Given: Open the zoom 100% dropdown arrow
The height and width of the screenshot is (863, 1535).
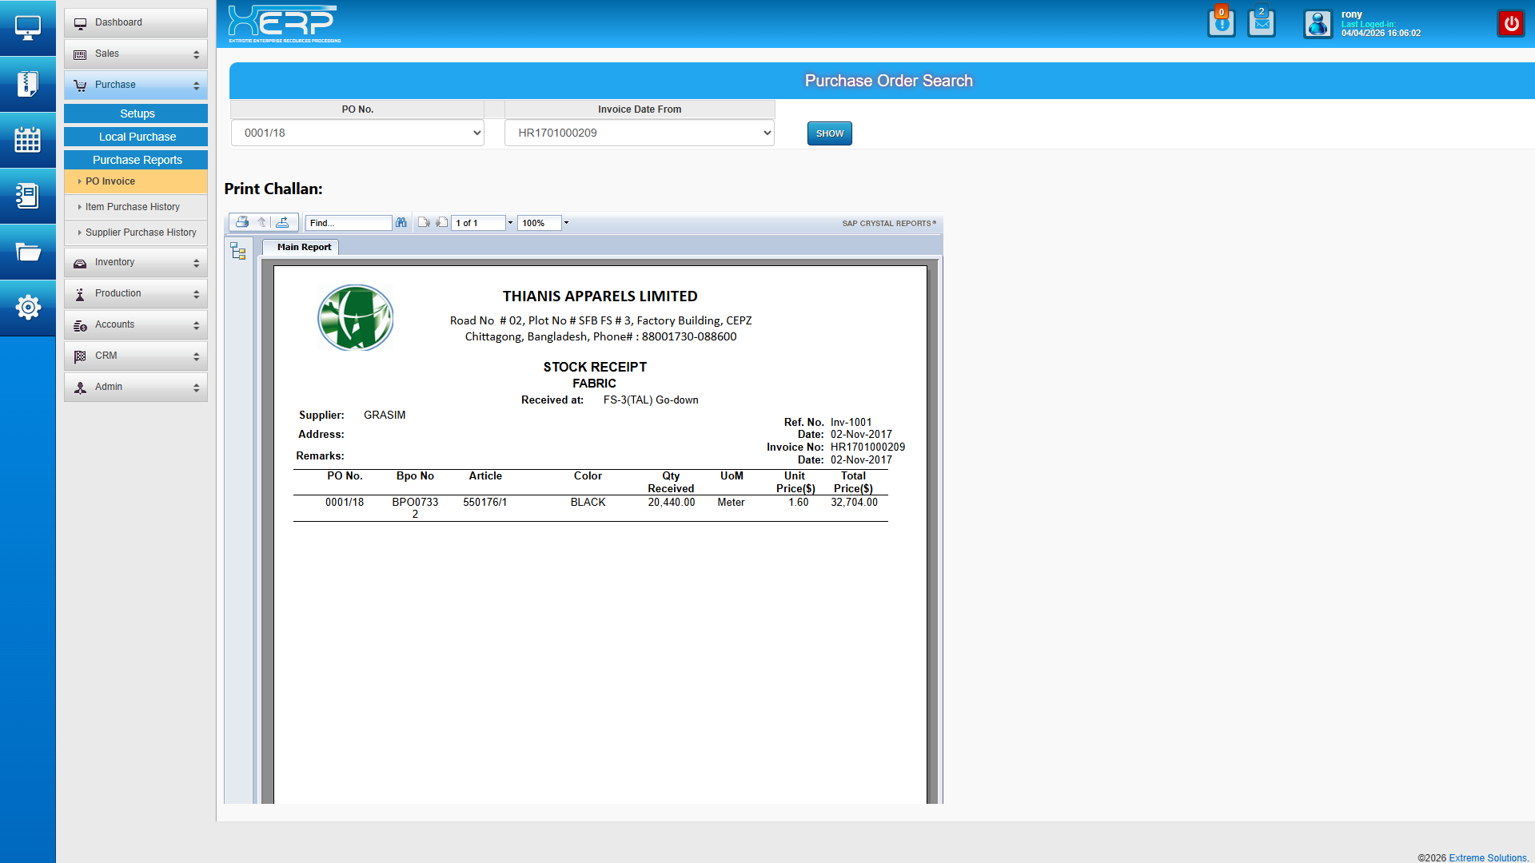Looking at the screenshot, I should pos(566,223).
